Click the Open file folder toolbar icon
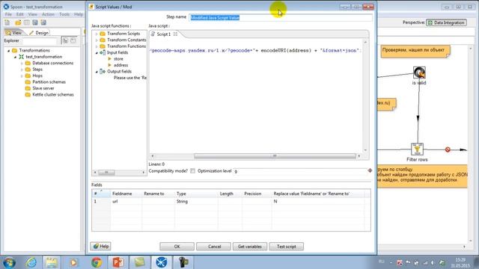 [18, 22]
